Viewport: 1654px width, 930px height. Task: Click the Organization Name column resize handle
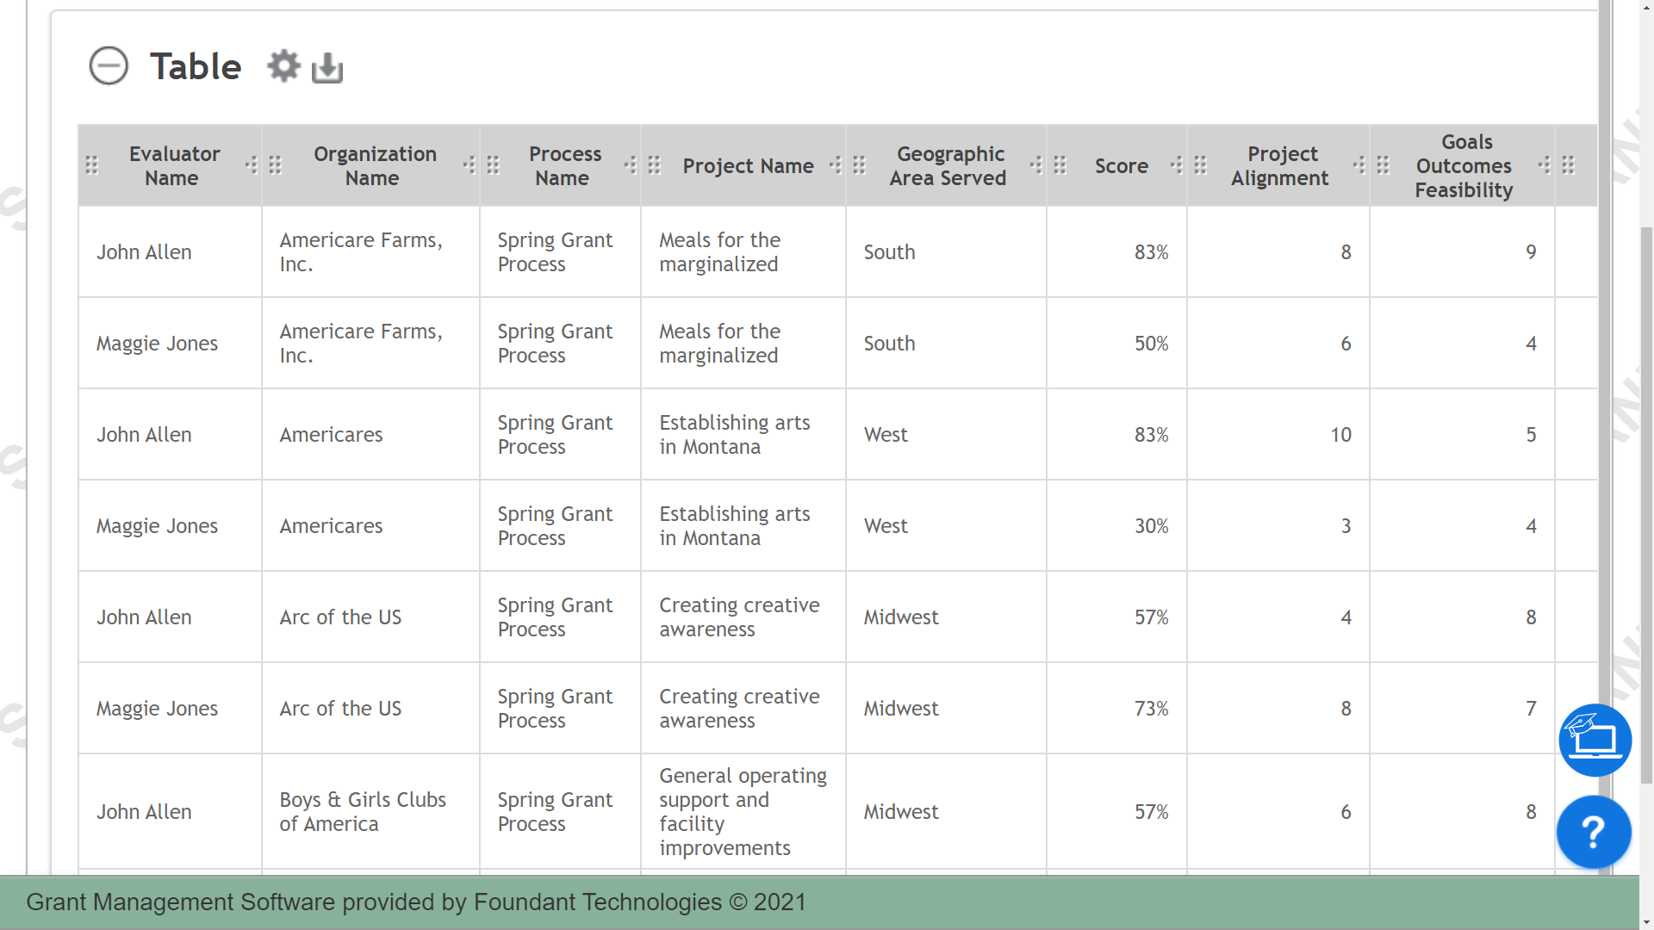469,165
